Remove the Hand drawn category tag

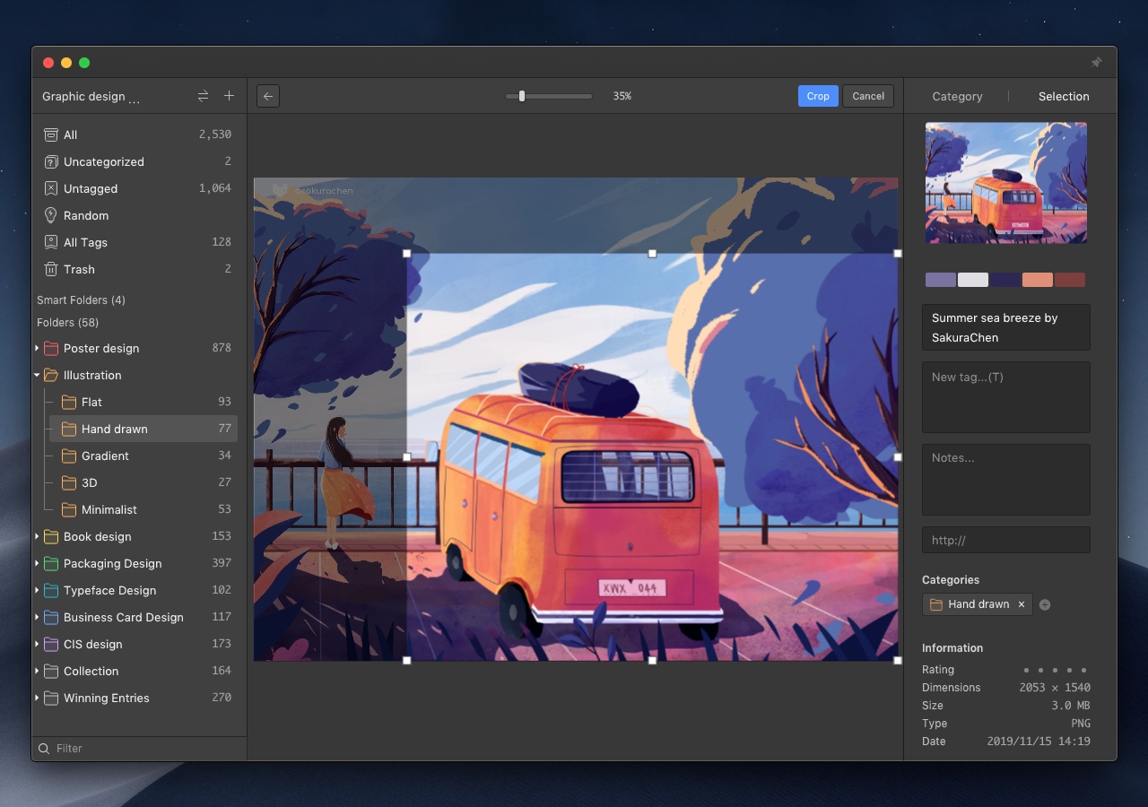[x=1021, y=604]
